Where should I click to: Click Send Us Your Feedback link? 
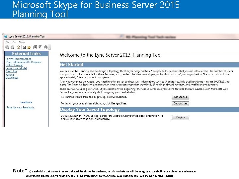20,107
